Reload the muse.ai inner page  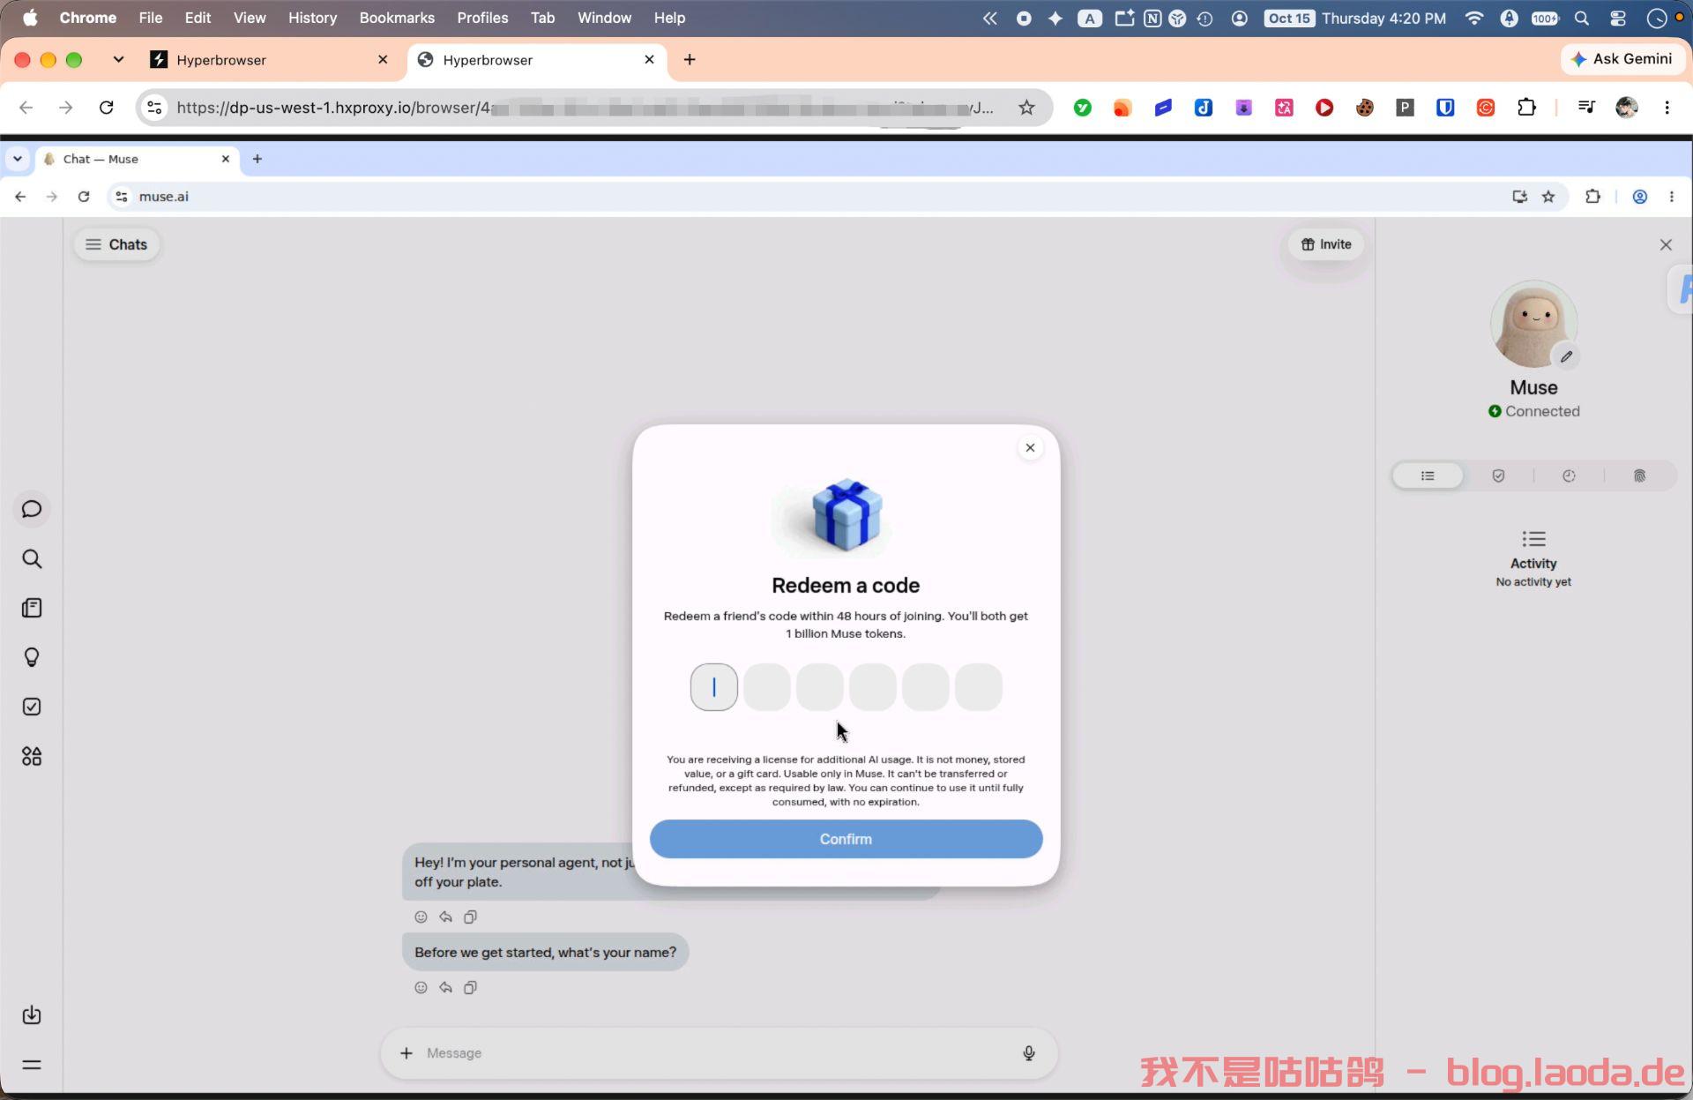pos(84,197)
